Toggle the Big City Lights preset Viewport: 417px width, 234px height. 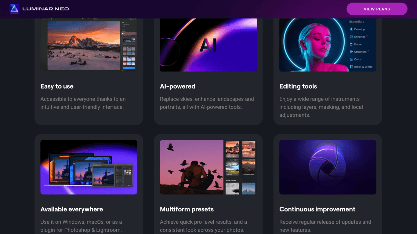click(x=232, y=149)
